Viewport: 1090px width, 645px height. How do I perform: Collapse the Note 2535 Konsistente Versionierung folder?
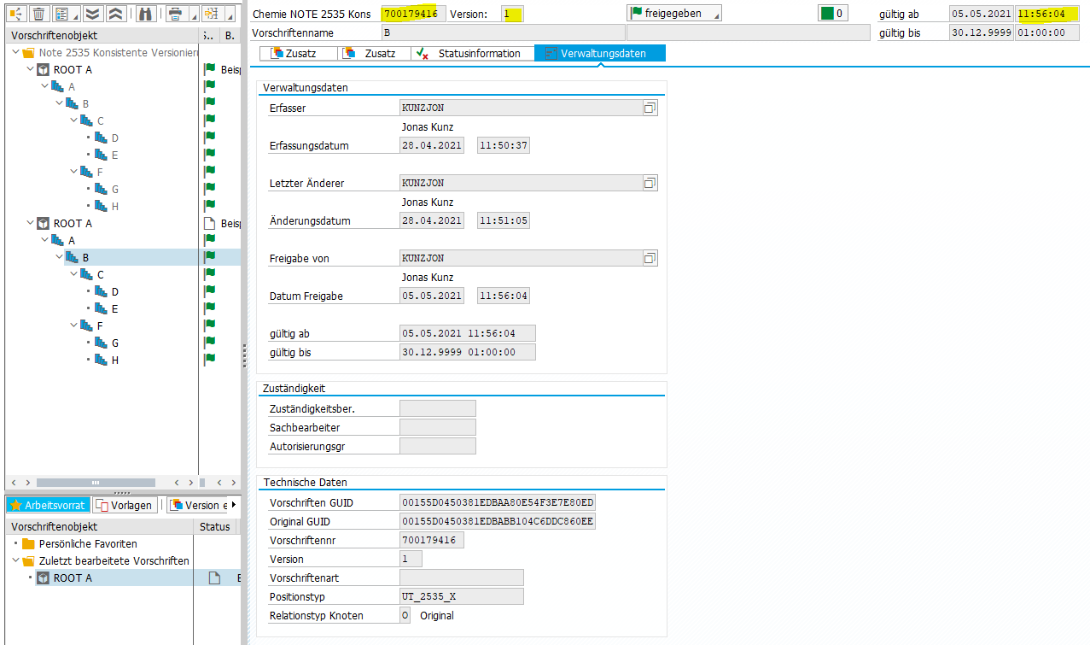17,52
